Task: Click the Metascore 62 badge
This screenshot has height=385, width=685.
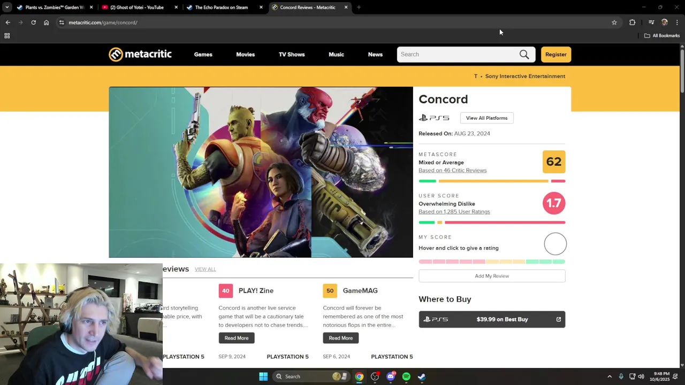Action: point(554,162)
